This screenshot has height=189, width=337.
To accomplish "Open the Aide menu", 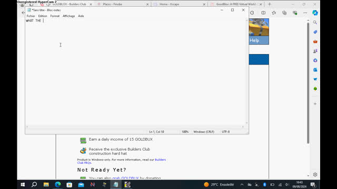I will [81, 16].
